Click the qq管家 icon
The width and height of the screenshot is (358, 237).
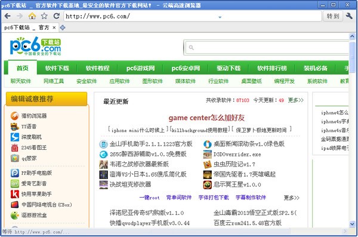pos(14,158)
